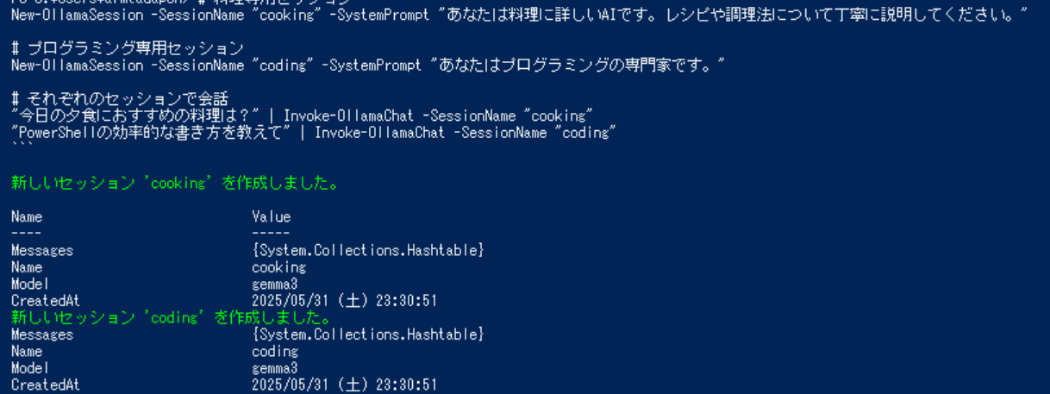1050x394 pixels.
Task: Click the comment 'それぞれのセッションで会話'
Action: (128, 98)
